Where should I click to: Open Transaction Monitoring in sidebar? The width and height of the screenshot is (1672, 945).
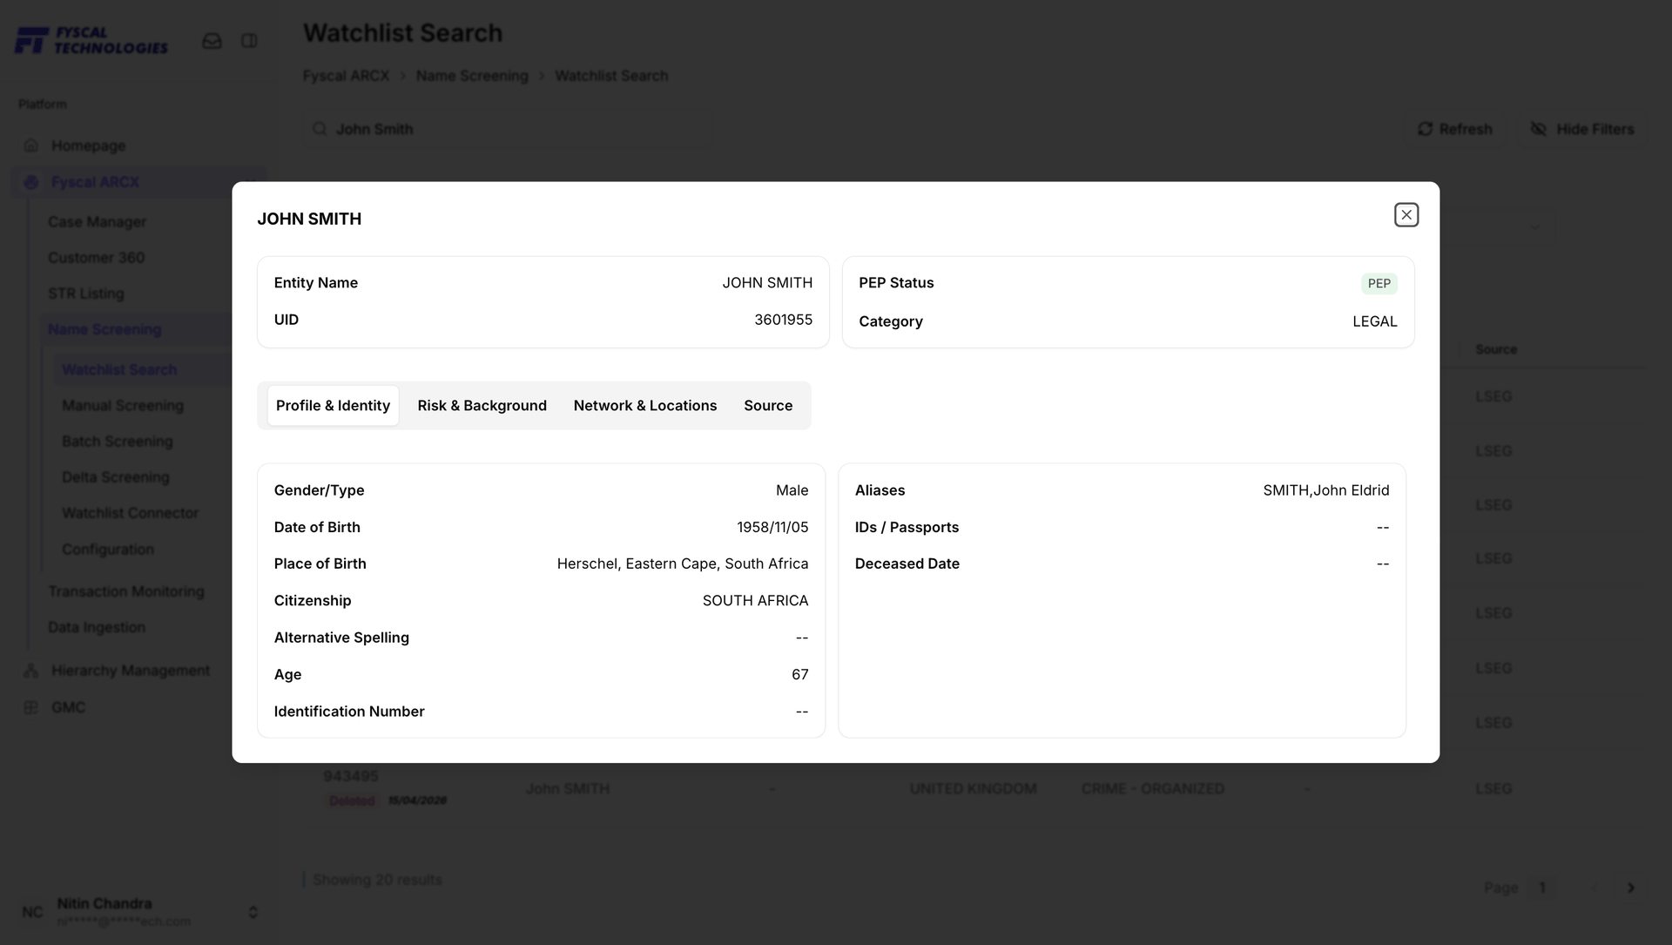pyautogui.click(x=126, y=591)
